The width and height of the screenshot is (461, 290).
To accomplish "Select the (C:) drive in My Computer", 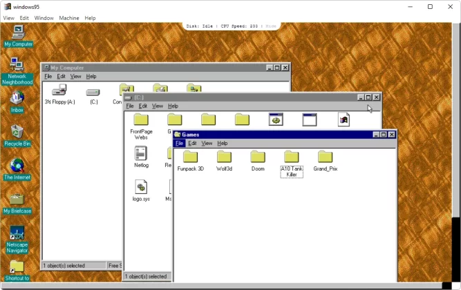I will coord(93,96).
